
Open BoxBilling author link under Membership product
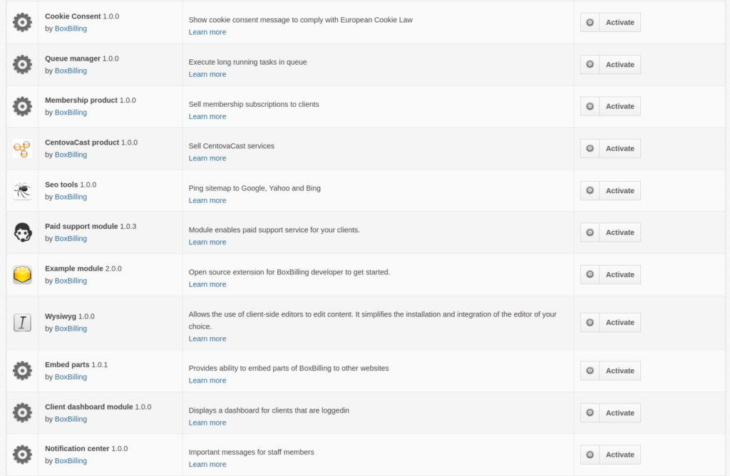click(x=71, y=113)
